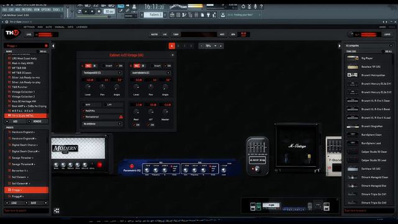The width and height of the screenshot is (398, 224).
Task: Open the Froggy bank dropdown at top left
Action: [x=26, y=46]
